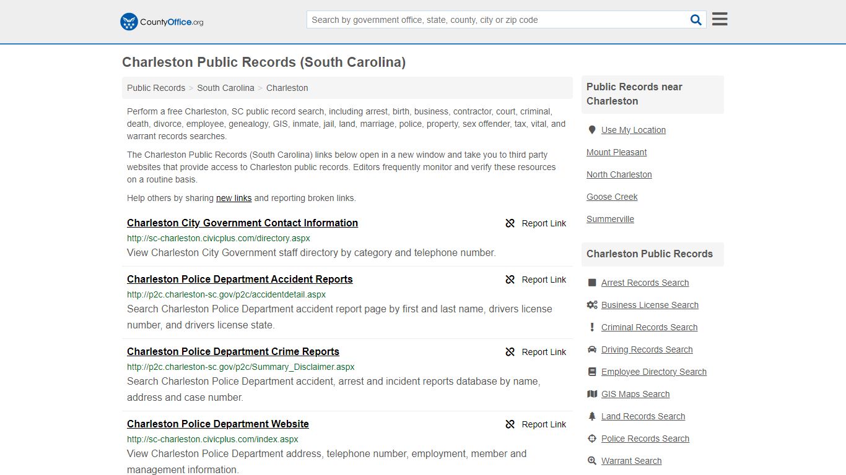Click broken link icon for Accident Reports
Screen dimensions: 846x475
coord(510,280)
